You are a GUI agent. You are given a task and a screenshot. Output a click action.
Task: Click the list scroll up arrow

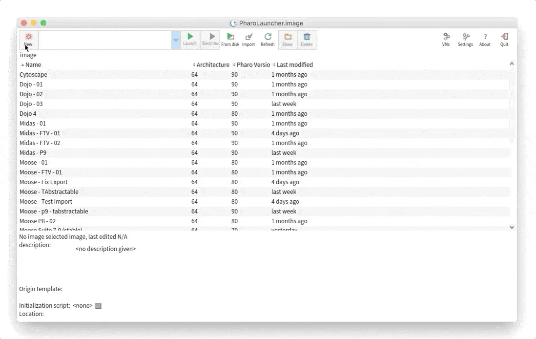[512, 64]
